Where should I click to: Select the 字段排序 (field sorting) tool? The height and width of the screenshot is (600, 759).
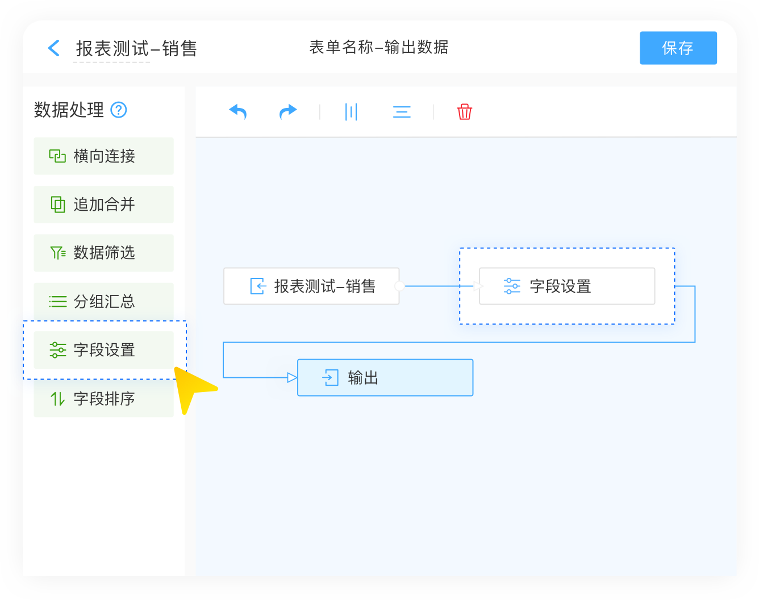pyautogui.click(x=103, y=399)
